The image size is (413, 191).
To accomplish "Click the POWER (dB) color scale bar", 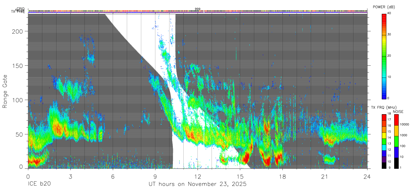I will [x=384, y=56].
